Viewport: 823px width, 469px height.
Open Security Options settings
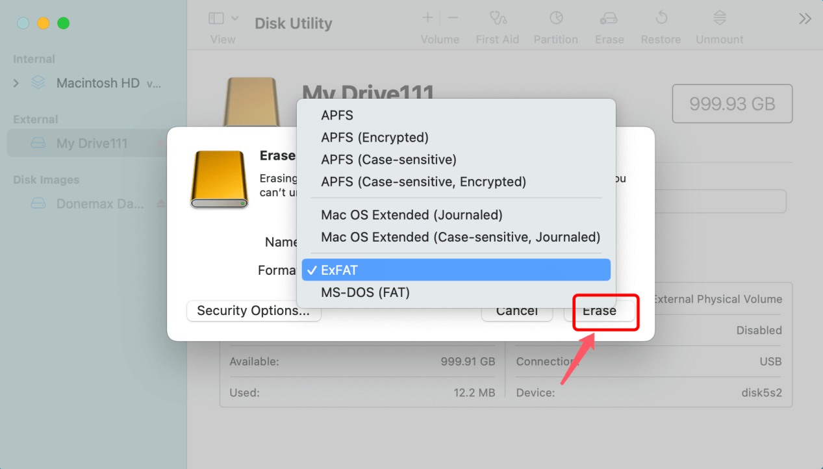[253, 311]
